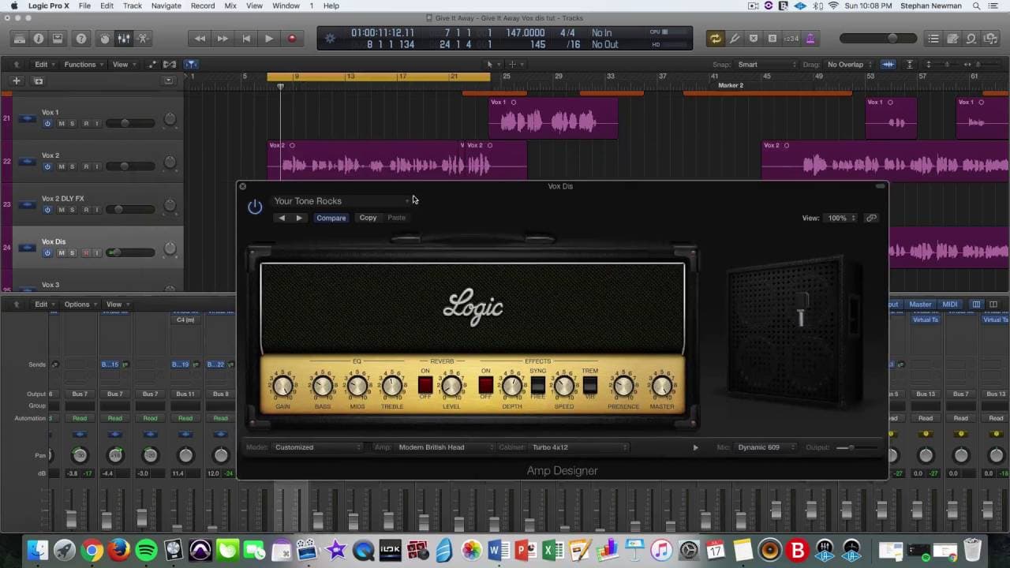Add a new track with plus button
The image size is (1010, 568).
[x=16, y=80]
